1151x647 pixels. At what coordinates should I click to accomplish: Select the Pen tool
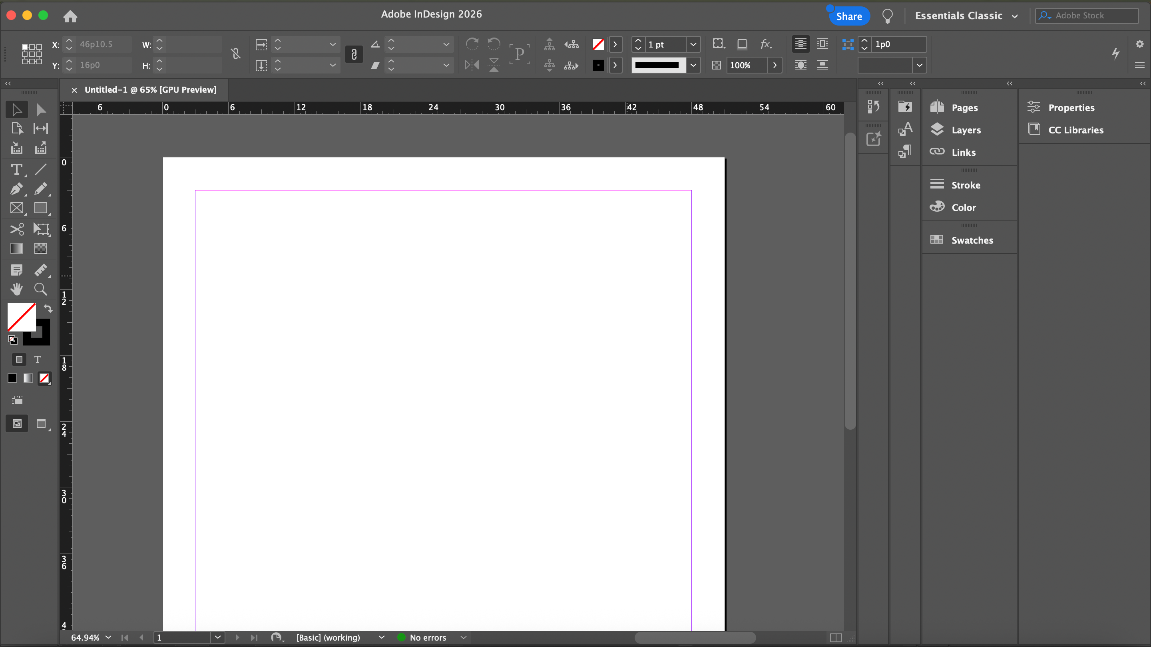point(16,189)
